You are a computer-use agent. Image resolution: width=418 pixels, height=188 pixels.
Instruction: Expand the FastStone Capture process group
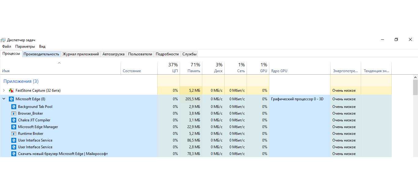(4, 90)
